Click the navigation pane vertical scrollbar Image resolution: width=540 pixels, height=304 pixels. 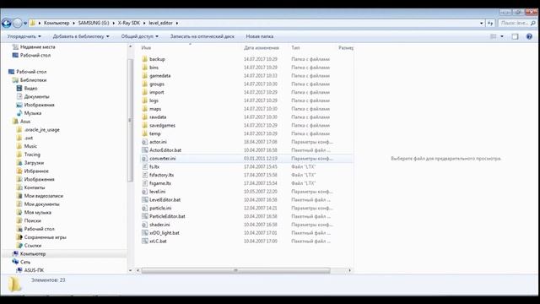click(x=130, y=120)
